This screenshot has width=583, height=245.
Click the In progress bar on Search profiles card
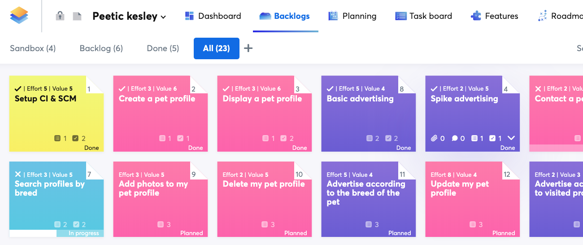57,233
